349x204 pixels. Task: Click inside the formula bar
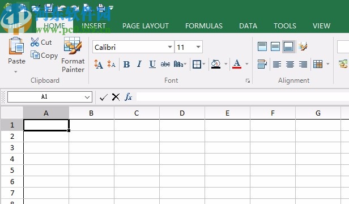click(242, 97)
